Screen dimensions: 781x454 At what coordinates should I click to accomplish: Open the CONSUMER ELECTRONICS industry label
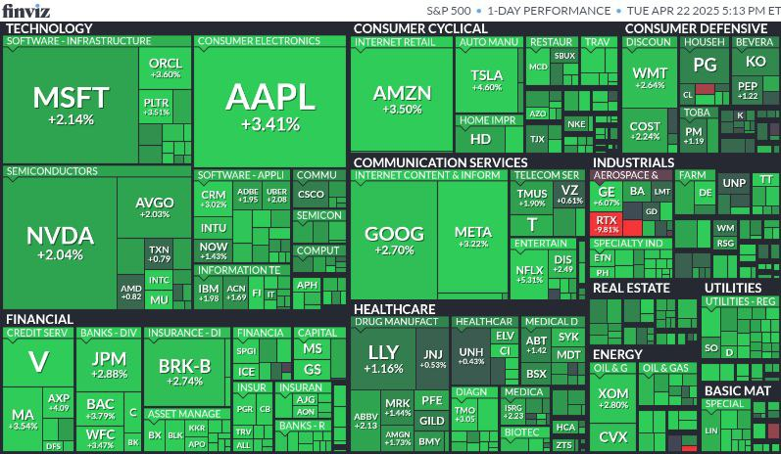[x=245, y=41]
